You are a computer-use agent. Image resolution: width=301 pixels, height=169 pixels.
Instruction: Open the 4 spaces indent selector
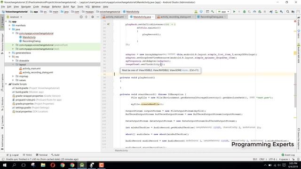[x=285, y=159]
